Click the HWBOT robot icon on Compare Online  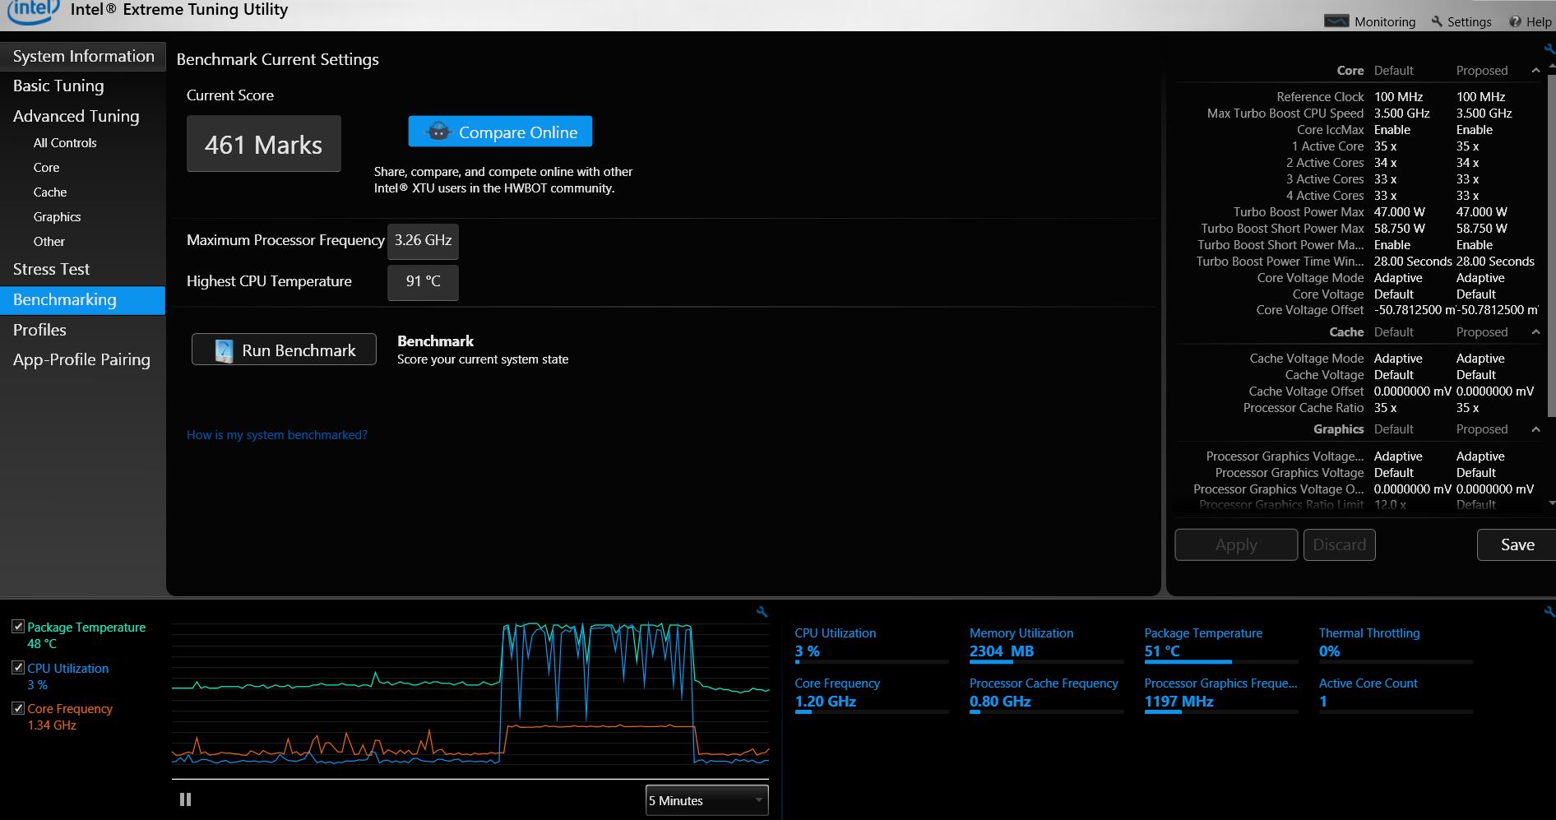point(438,132)
